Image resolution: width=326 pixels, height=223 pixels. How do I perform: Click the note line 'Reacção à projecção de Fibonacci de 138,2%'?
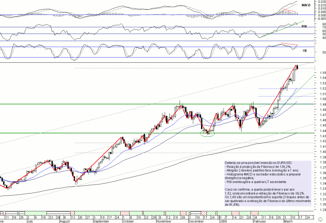(258, 167)
